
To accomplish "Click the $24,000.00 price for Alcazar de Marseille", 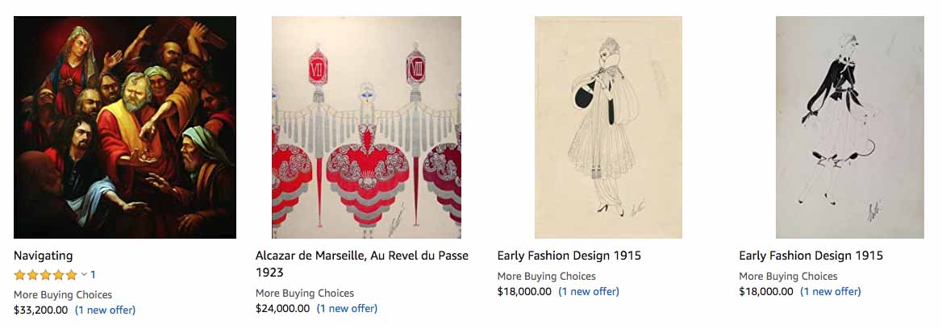I will pos(282,308).
